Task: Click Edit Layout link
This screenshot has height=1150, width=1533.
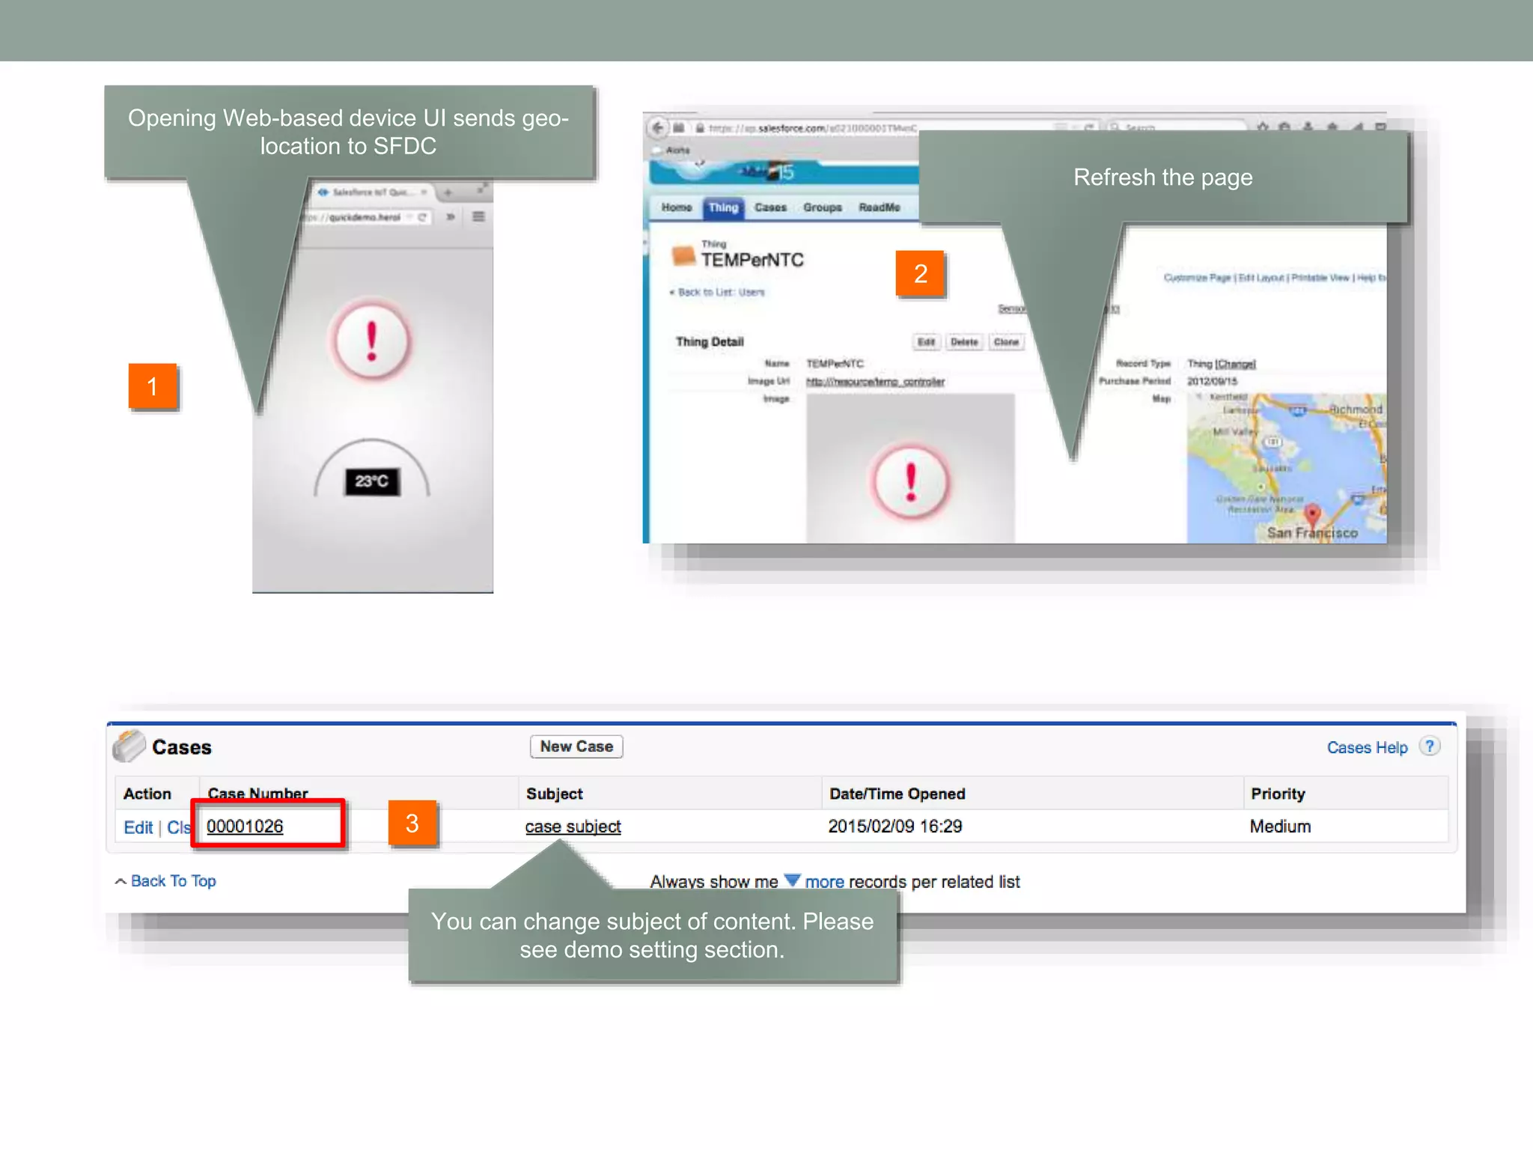Action: (x=1261, y=278)
